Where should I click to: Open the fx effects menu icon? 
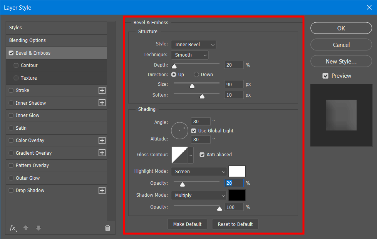[x=13, y=228]
